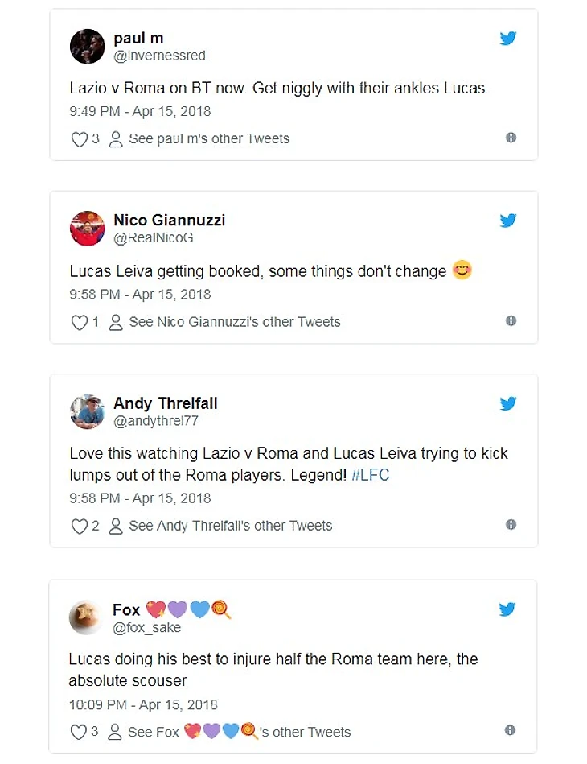
Task: Open info icon on paul m's tweet
Action: point(511,138)
